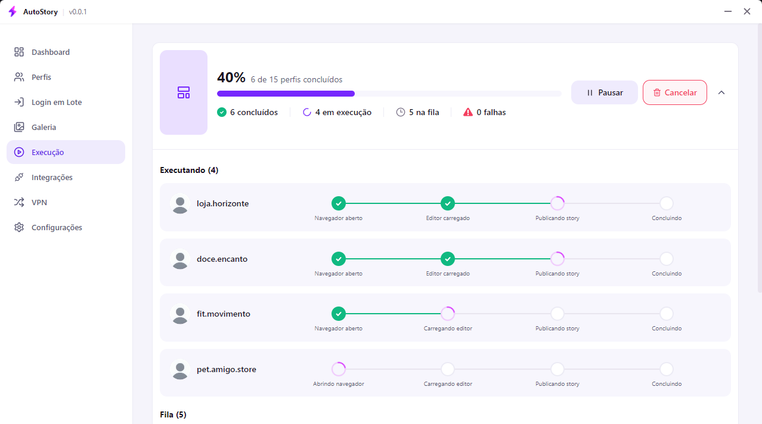The image size is (762, 424).
Task: Click the 'Executando (4)' heading
Action: [x=189, y=170]
